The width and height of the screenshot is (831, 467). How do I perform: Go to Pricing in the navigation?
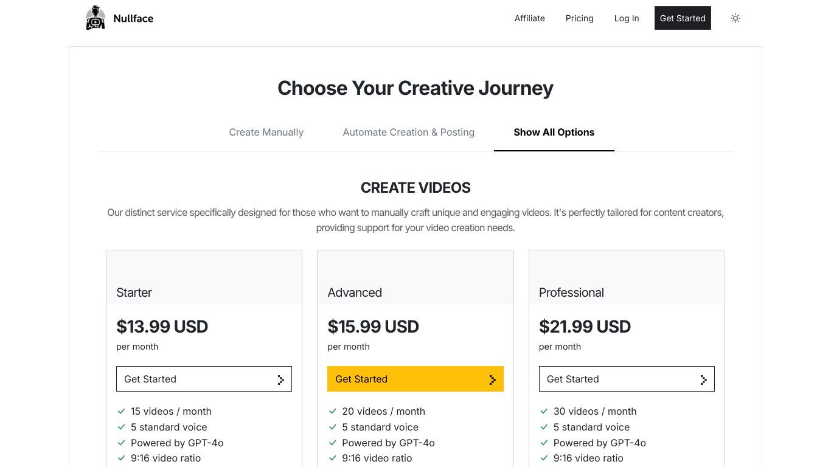[579, 18]
